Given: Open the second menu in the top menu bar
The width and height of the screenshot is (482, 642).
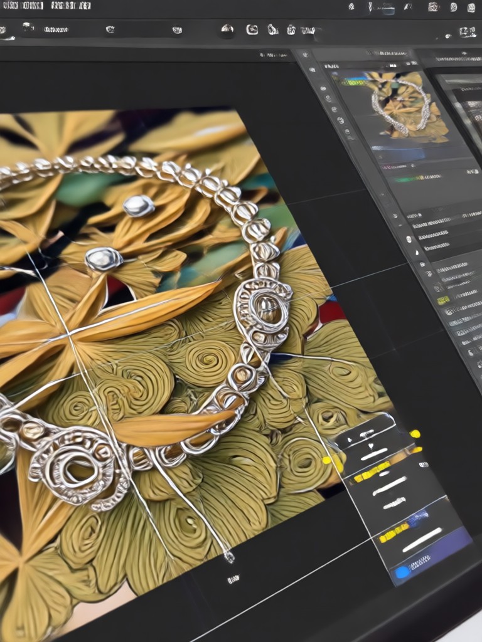Looking at the screenshot, I should (x=71, y=6).
